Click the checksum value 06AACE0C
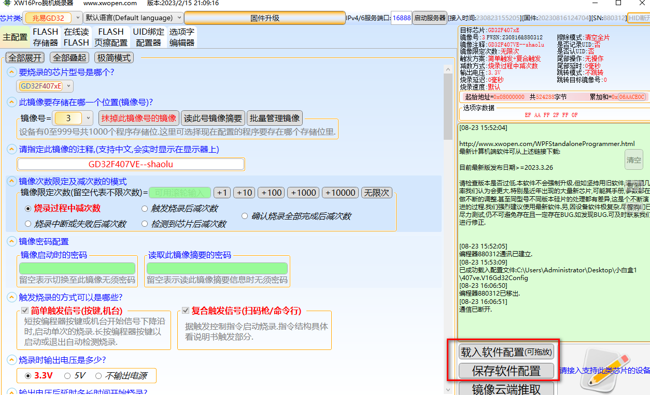 pos(631,97)
